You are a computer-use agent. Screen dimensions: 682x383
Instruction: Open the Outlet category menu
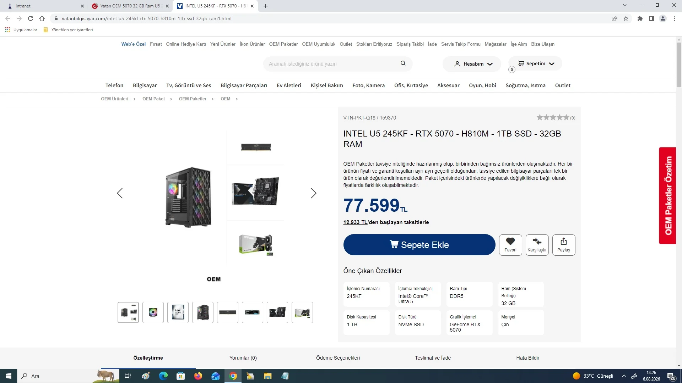[x=563, y=85]
